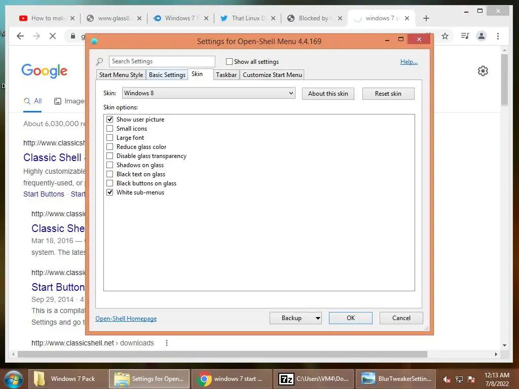The height and width of the screenshot is (389, 519).
Task: Open the Help link
Action: pos(409,62)
